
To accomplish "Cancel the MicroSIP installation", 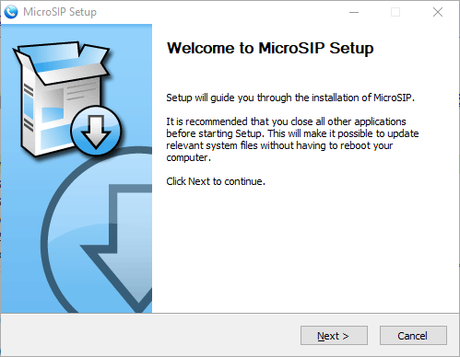I will point(413,336).
